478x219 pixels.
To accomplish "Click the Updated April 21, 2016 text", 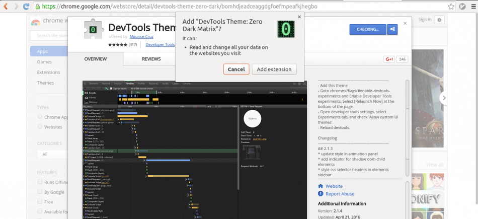I will tap(339, 216).
